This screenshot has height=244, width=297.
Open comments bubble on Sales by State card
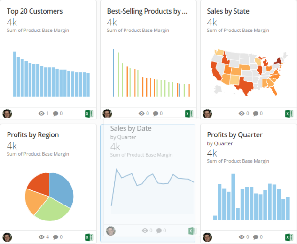256,114
